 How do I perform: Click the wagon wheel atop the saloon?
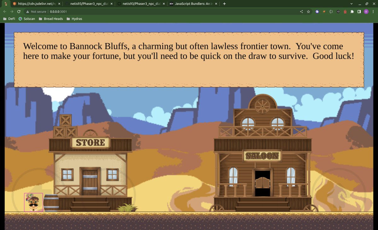point(263,106)
